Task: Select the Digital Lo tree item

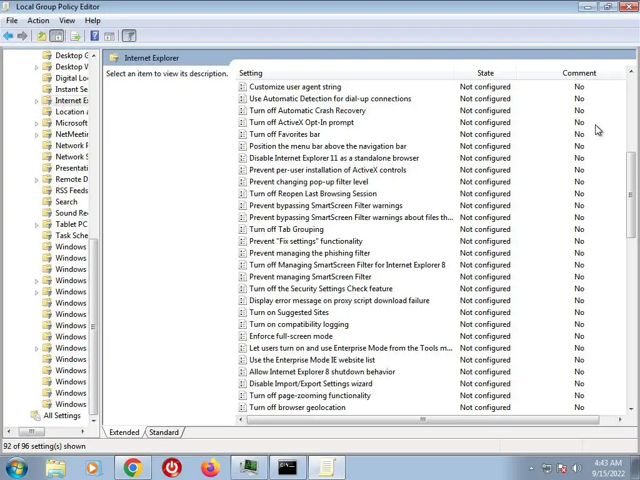Action: (x=71, y=78)
